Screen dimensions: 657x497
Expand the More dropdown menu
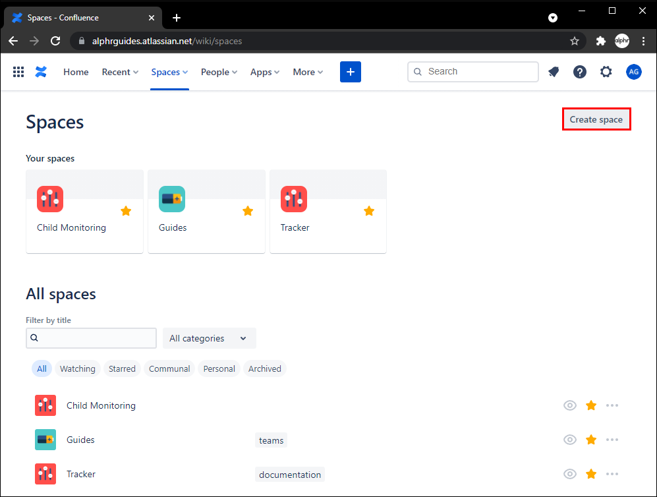coord(308,72)
